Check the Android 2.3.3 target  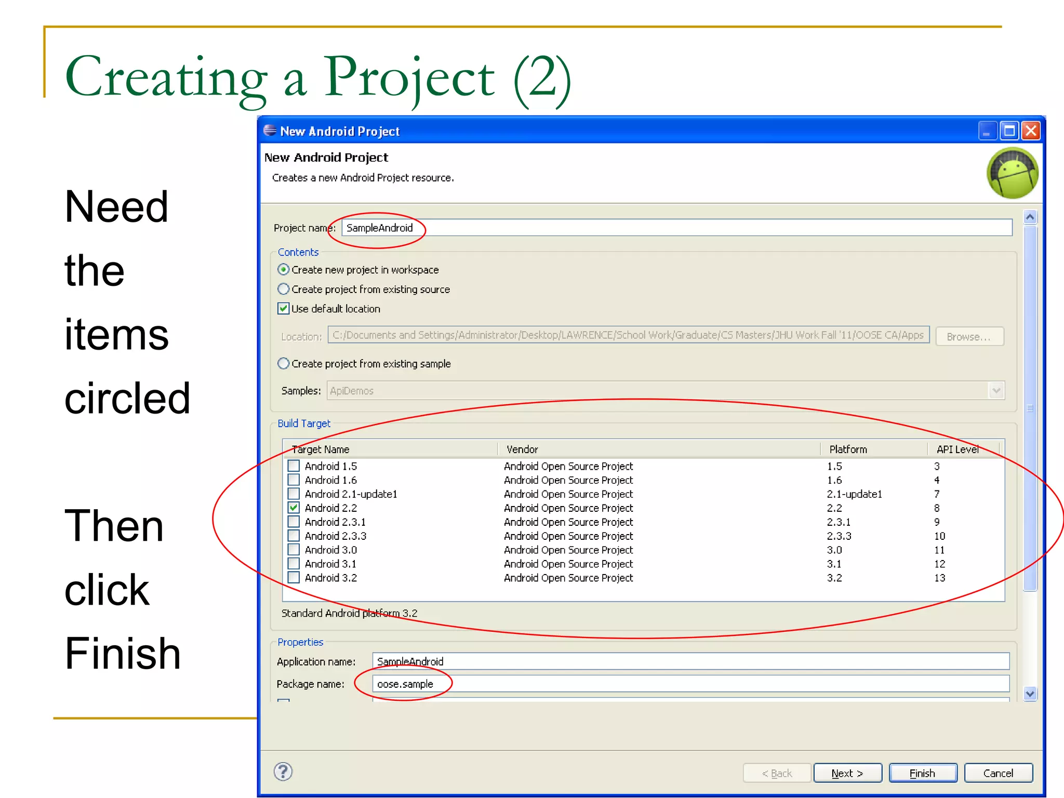(294, 536)
